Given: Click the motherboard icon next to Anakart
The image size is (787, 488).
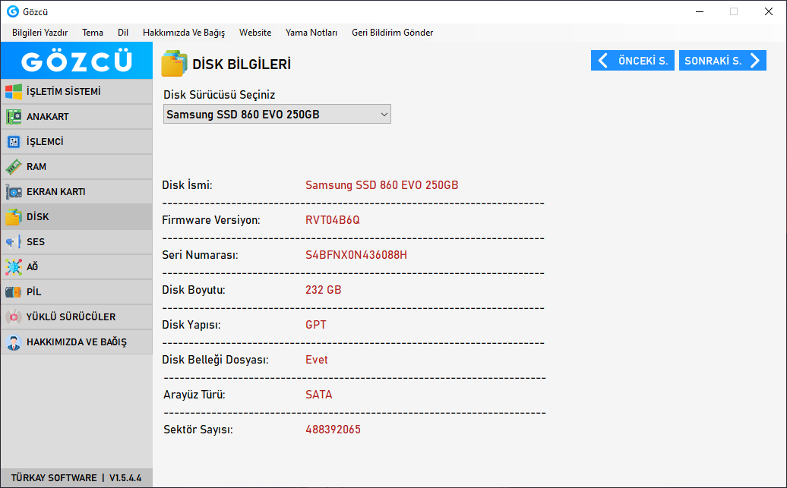Looking at the screenshot, I should coord(14,117).
